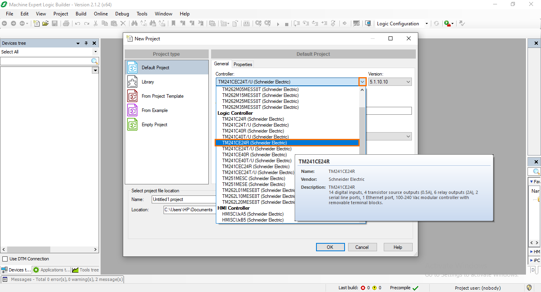Image resolution: width=541 pixels, height=292 pixels.
Task: Open the Online menu
Action: pyautogui.click(x=101, y=13)
